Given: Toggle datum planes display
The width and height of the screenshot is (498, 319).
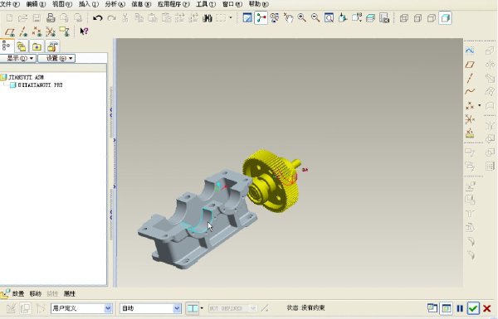Looking at the screenshot, I should click(10, 31).
